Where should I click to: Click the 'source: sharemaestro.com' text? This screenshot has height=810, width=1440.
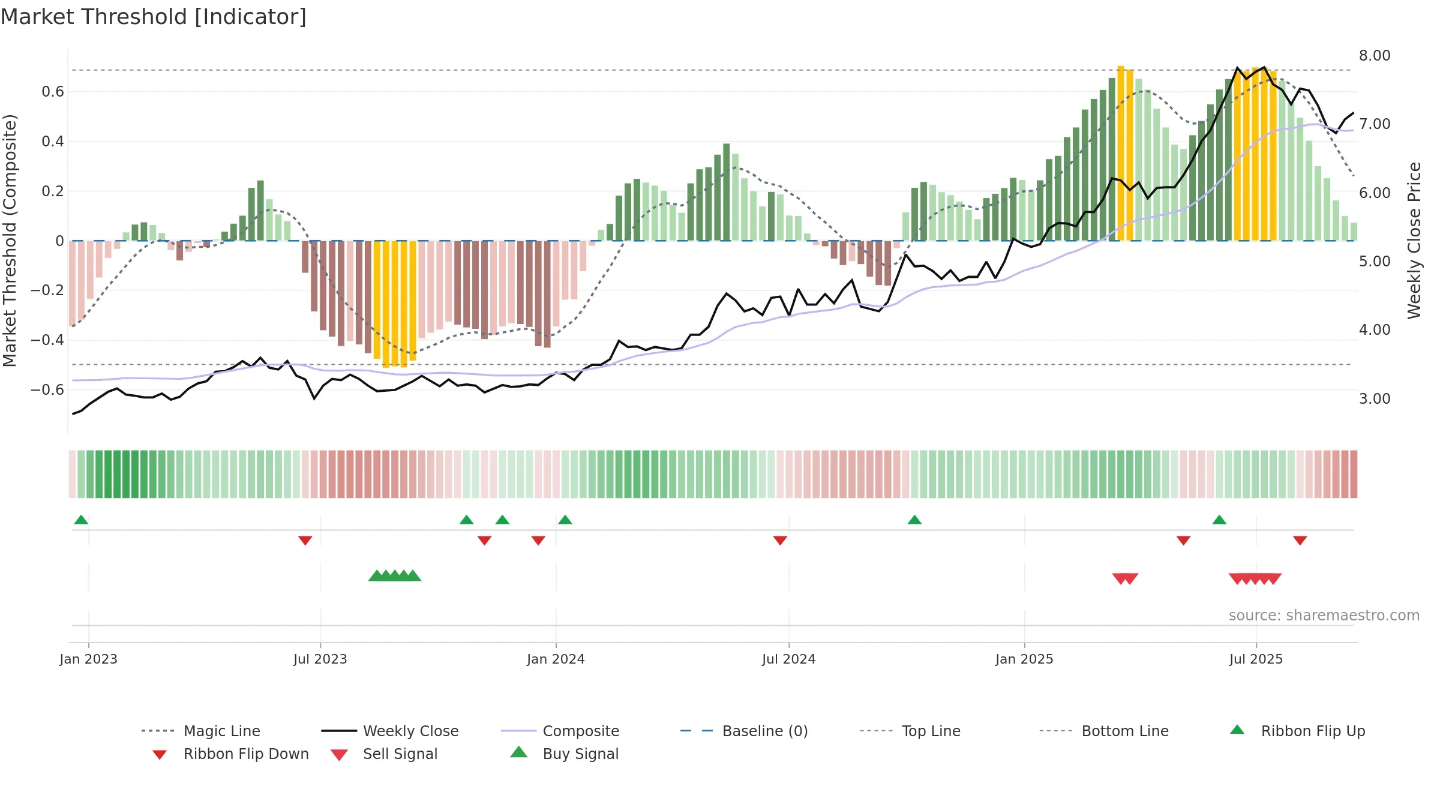click(1324, 615)
